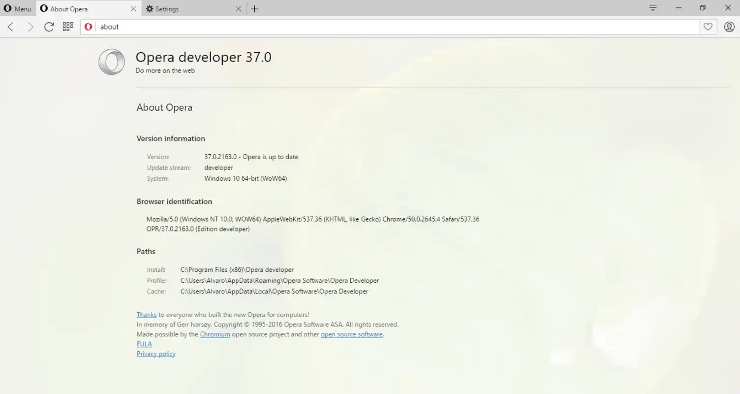Image resolution: width=740 pixels, height=394 pixels.
Task: Open the EULA link
Action: [x=144, y=344]
